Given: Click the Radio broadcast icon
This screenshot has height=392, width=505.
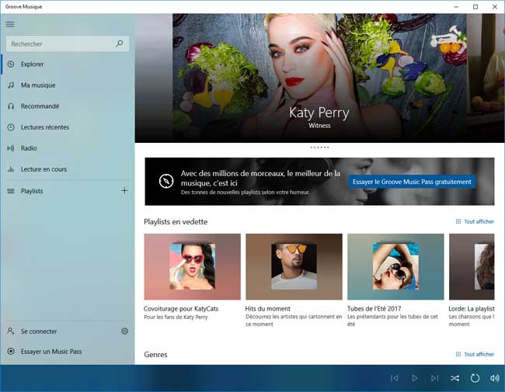Looking at the screenshot, I should pos(11,148).
